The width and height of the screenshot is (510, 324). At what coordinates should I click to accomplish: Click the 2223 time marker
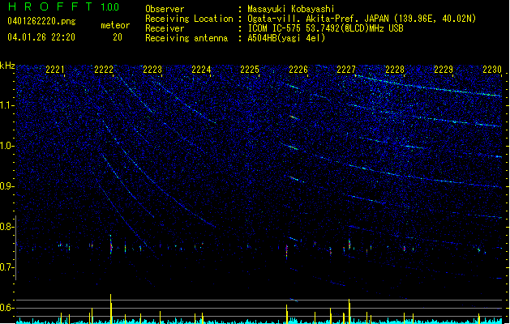(x=152, y=70)
